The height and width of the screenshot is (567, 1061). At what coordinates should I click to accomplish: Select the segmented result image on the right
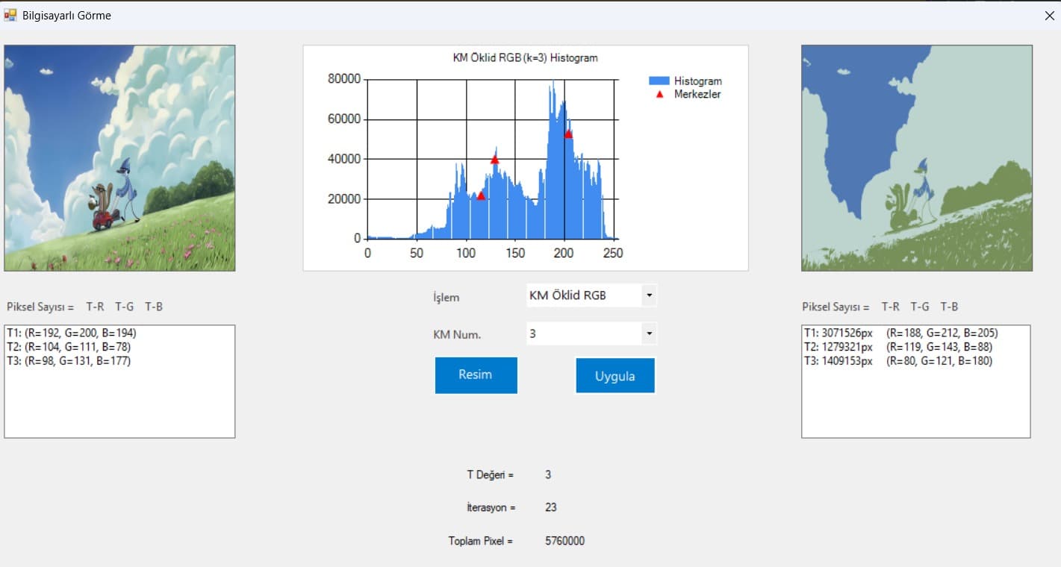(x=917, y=158)
